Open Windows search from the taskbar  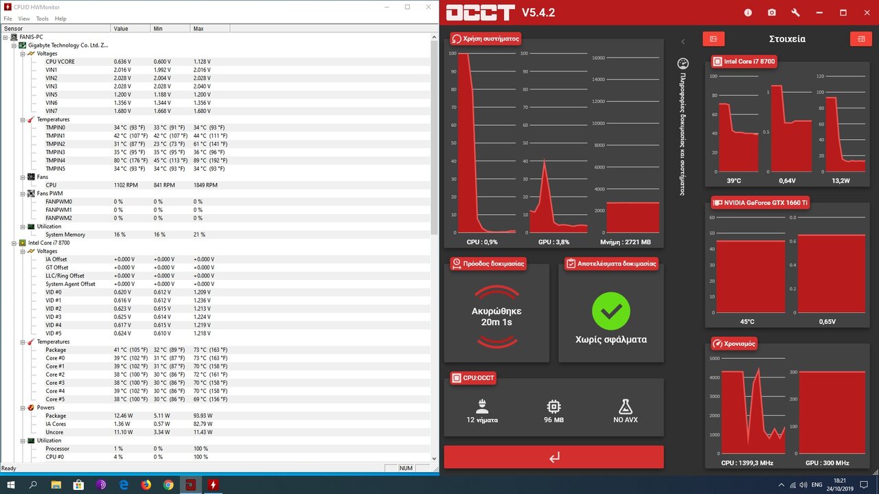click(33, 484)
